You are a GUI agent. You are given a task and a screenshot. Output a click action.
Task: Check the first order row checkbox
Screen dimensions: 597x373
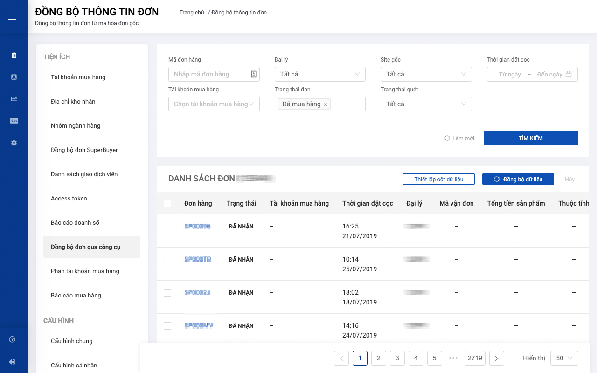point(167,227)
